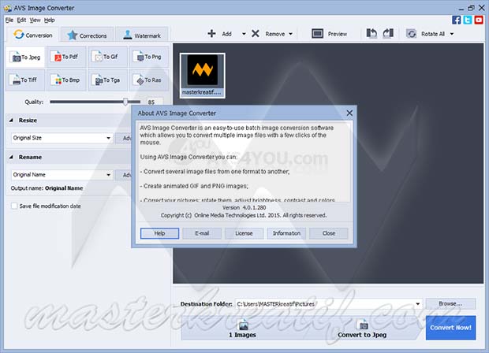Click the Help button in About dialog
The height and width of the screenshot is (353, 489).
159,233
